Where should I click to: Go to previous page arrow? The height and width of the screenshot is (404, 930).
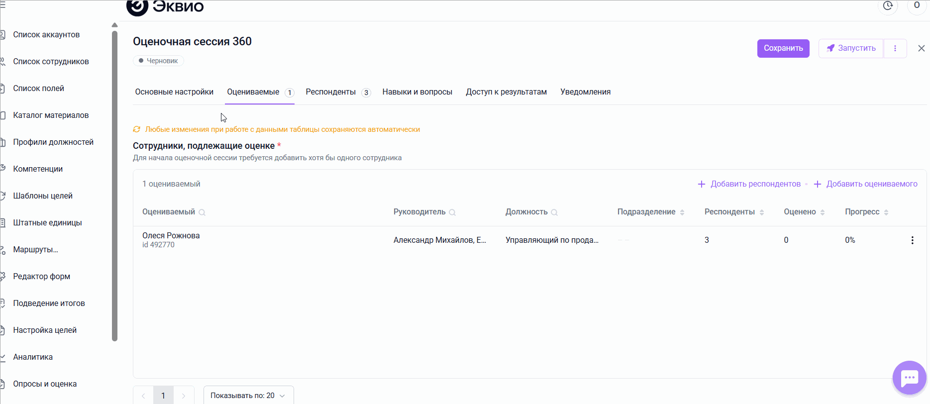pyautogui.click(x=143, y=396)
